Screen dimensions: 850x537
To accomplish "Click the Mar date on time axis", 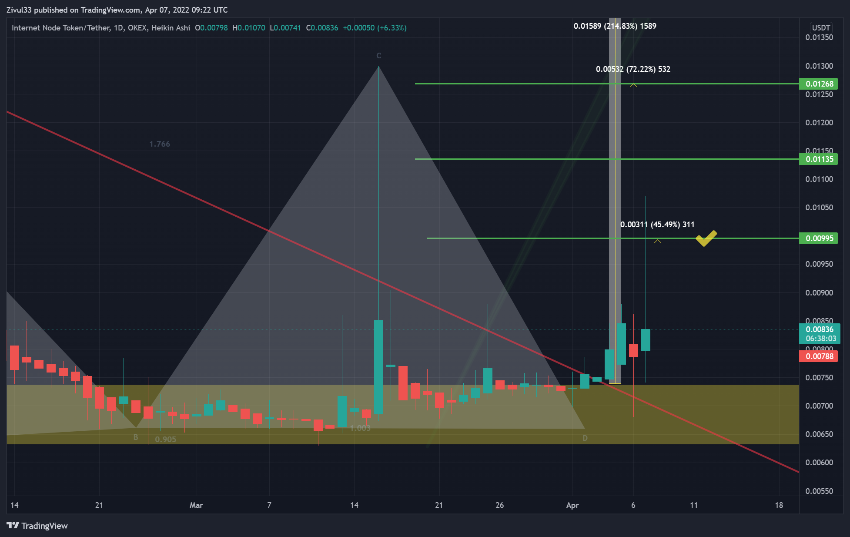I will pos(196,505).
